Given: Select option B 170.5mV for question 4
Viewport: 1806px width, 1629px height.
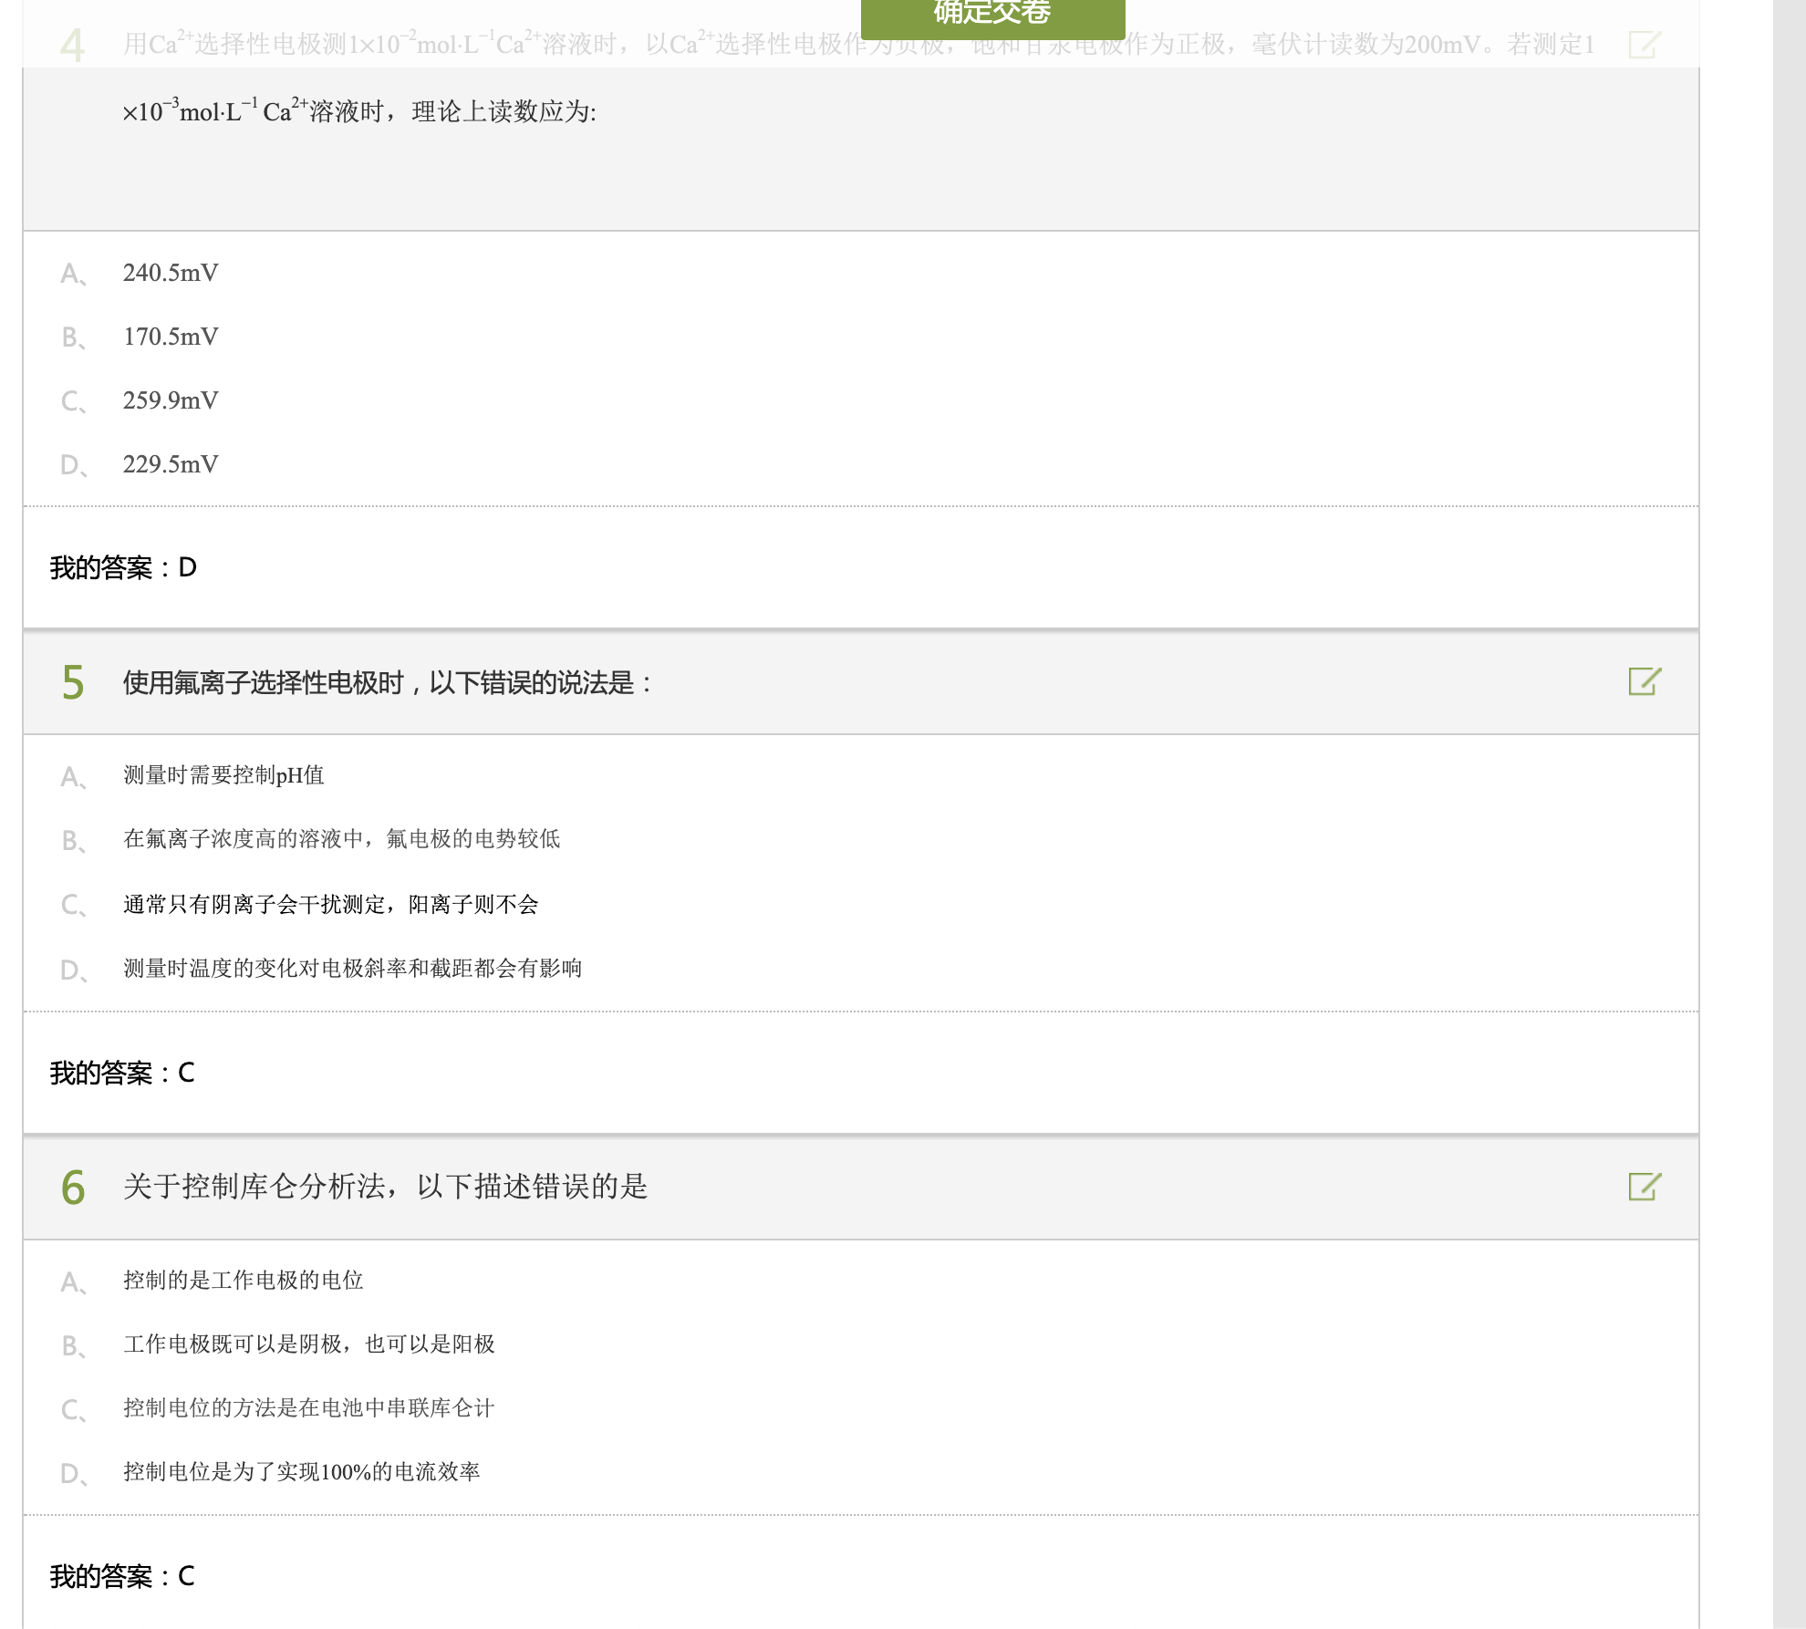Looking at the screenshot, I should (171, 337).
